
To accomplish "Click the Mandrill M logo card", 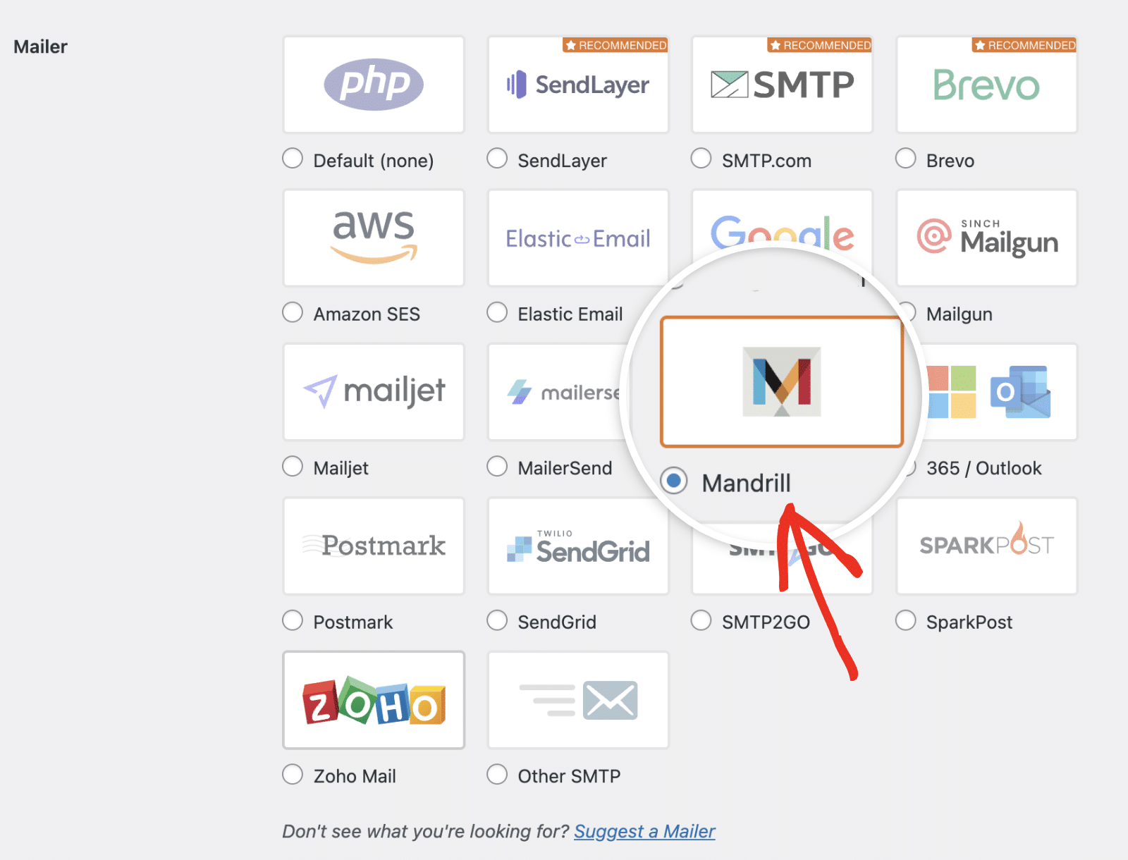I will [x=782, y=381].
